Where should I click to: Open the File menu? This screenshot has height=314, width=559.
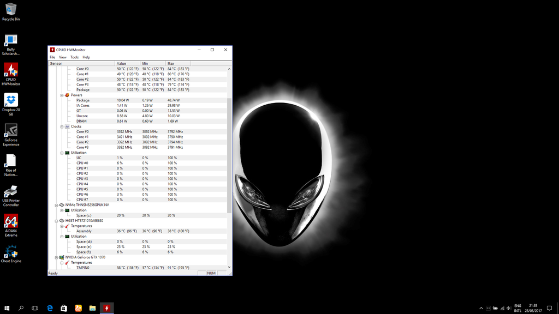52,57
